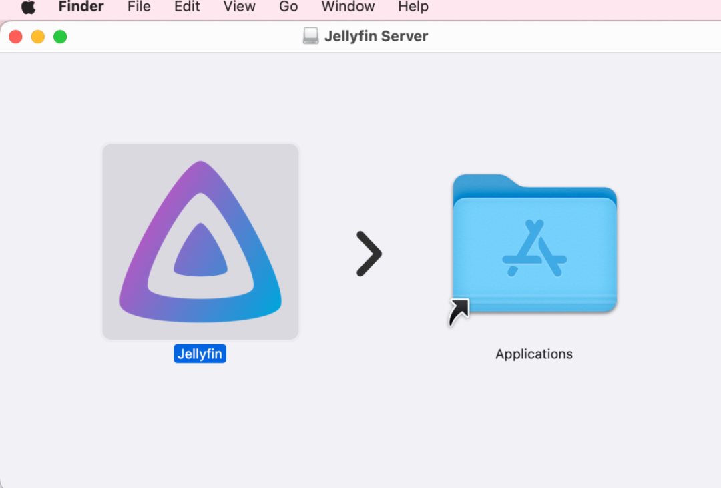The width and height of the screenshot is (721, 488).
Task: Open the Window menu
Action: point(348,7)
